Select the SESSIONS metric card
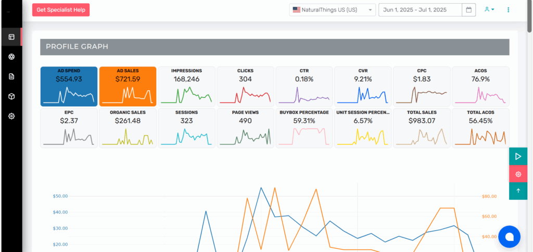 click(187, 128)
